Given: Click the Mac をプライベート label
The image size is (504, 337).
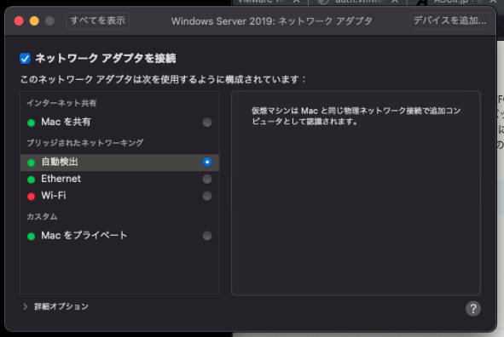Looking at the screenshot, I should pyautogui.click(x=84, y=236).
